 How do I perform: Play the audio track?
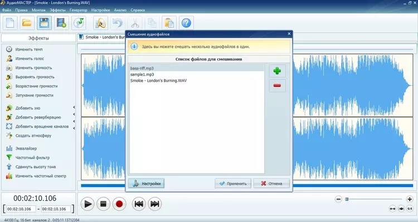coord(88,204)
